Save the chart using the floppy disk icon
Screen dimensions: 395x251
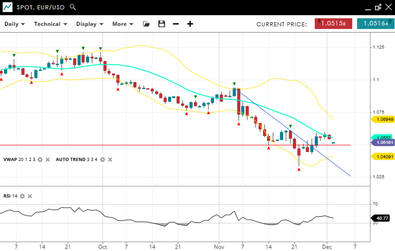[162, 24]
